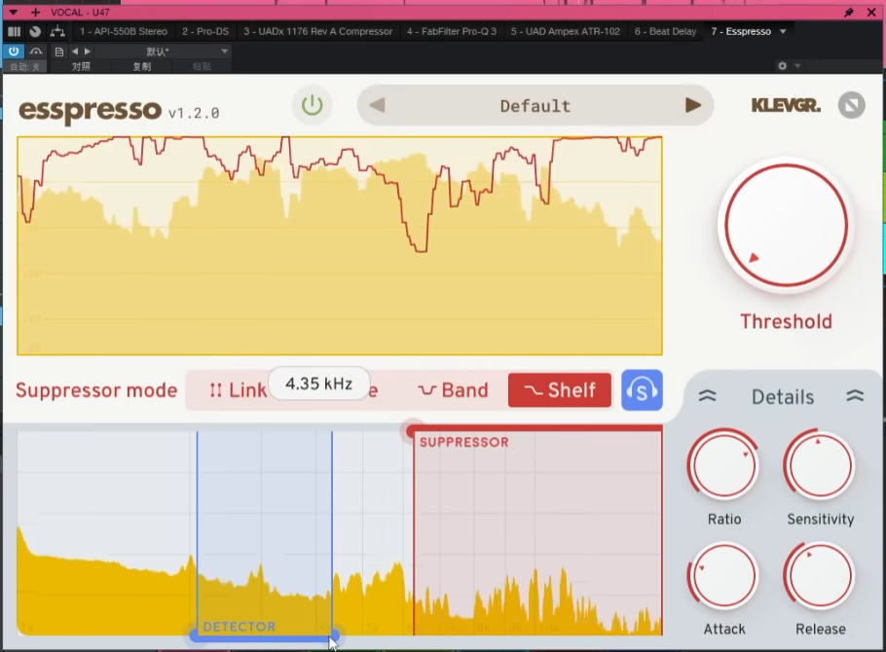Click the round gray icon beside KLEVGR logo
The image size is (886, 652).
point(851,105)
